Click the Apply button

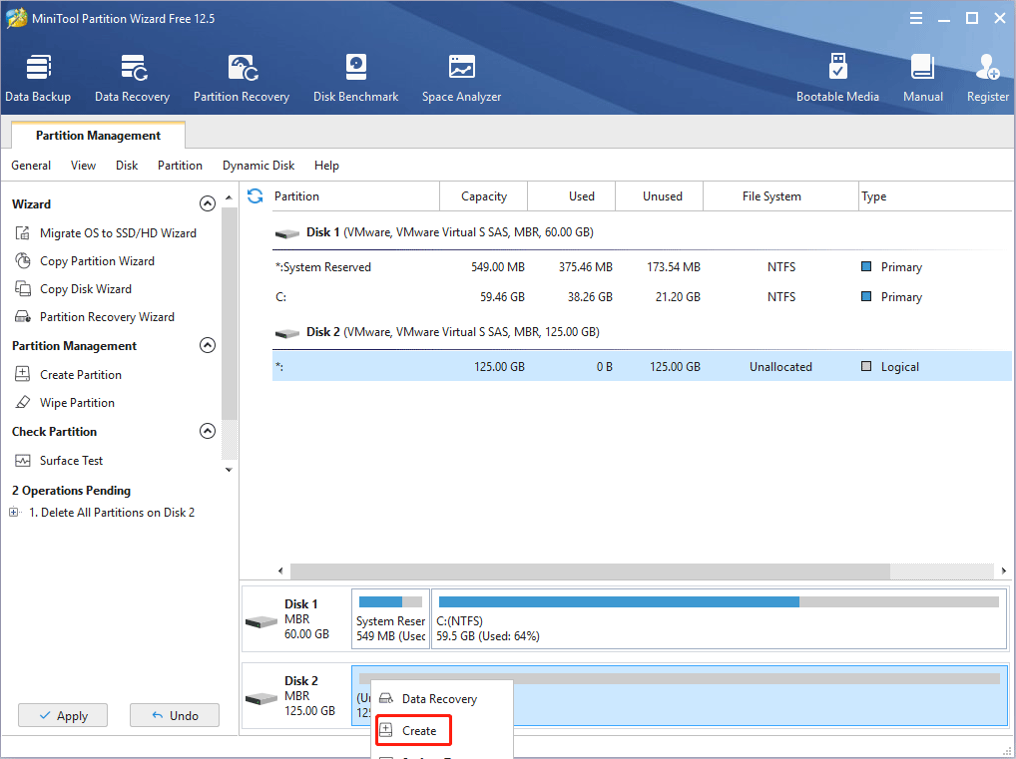(x=63, y=715)
